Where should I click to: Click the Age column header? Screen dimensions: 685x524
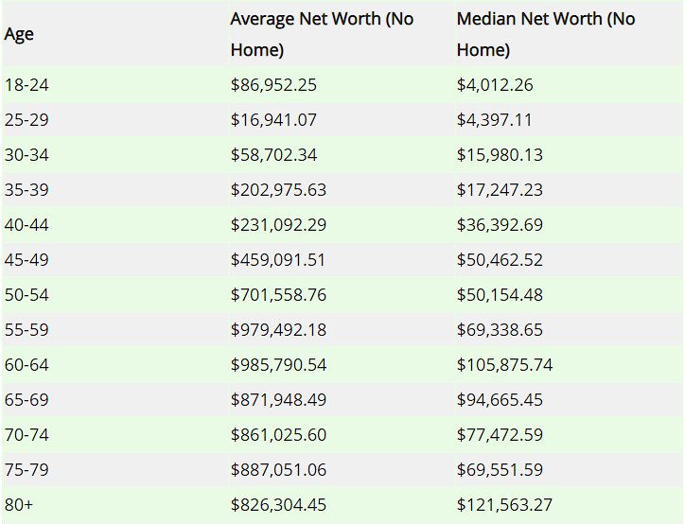click(x=19, y=34)
